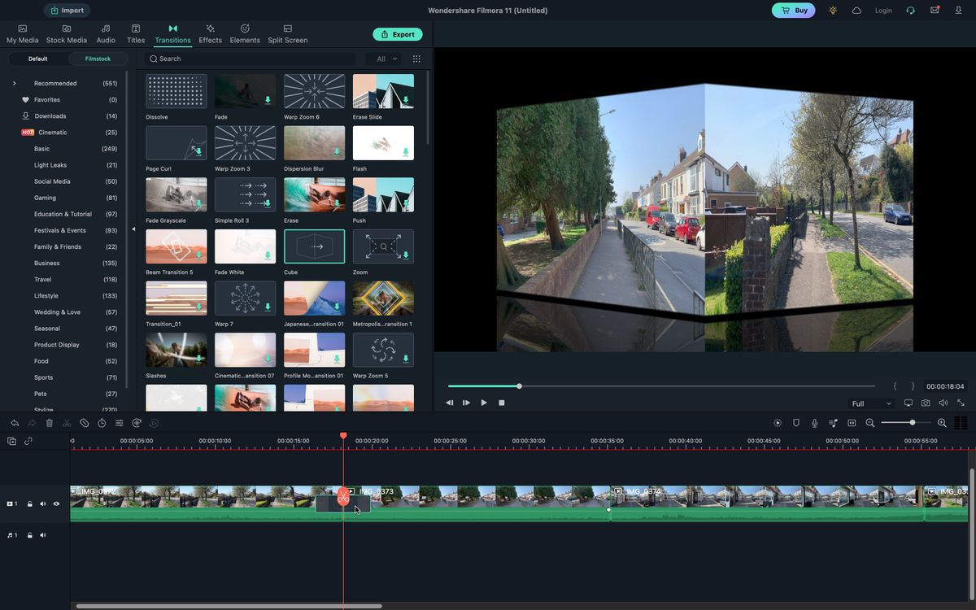Toggle visibility of video track 1 eye icon
This screenshot has height=610, width=976.
point(55,503)
